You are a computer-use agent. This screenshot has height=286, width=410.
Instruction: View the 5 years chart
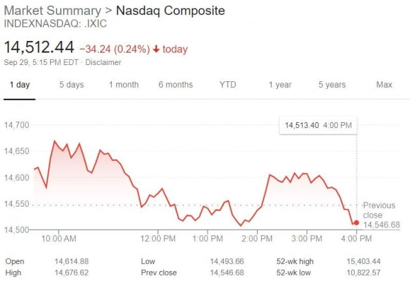(x=332, y=84)
